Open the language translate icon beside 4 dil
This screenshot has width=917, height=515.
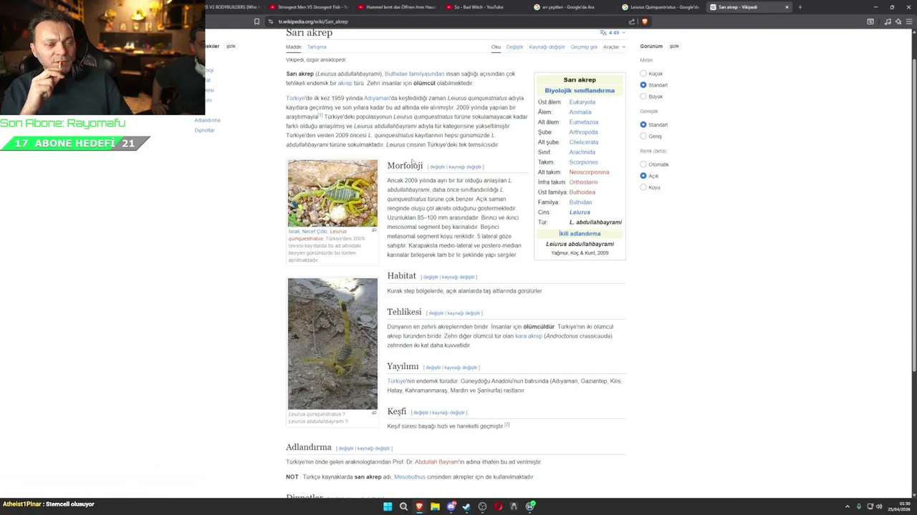point(603,33)
